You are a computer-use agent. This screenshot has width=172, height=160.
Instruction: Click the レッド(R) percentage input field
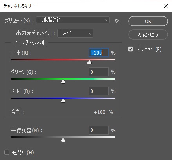point(99,53)
